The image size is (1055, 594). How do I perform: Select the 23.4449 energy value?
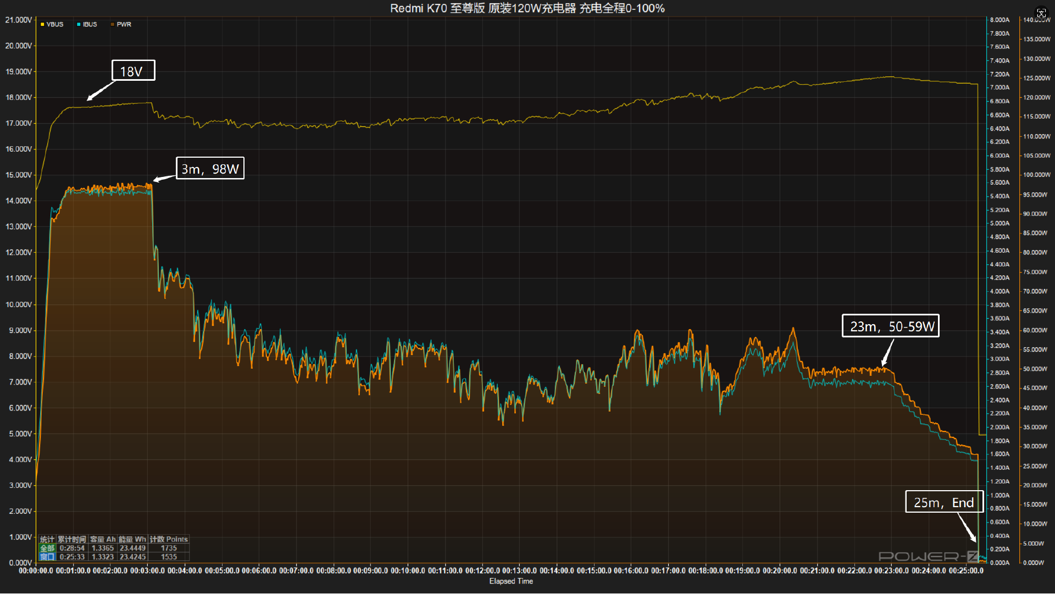pos(132,548)
